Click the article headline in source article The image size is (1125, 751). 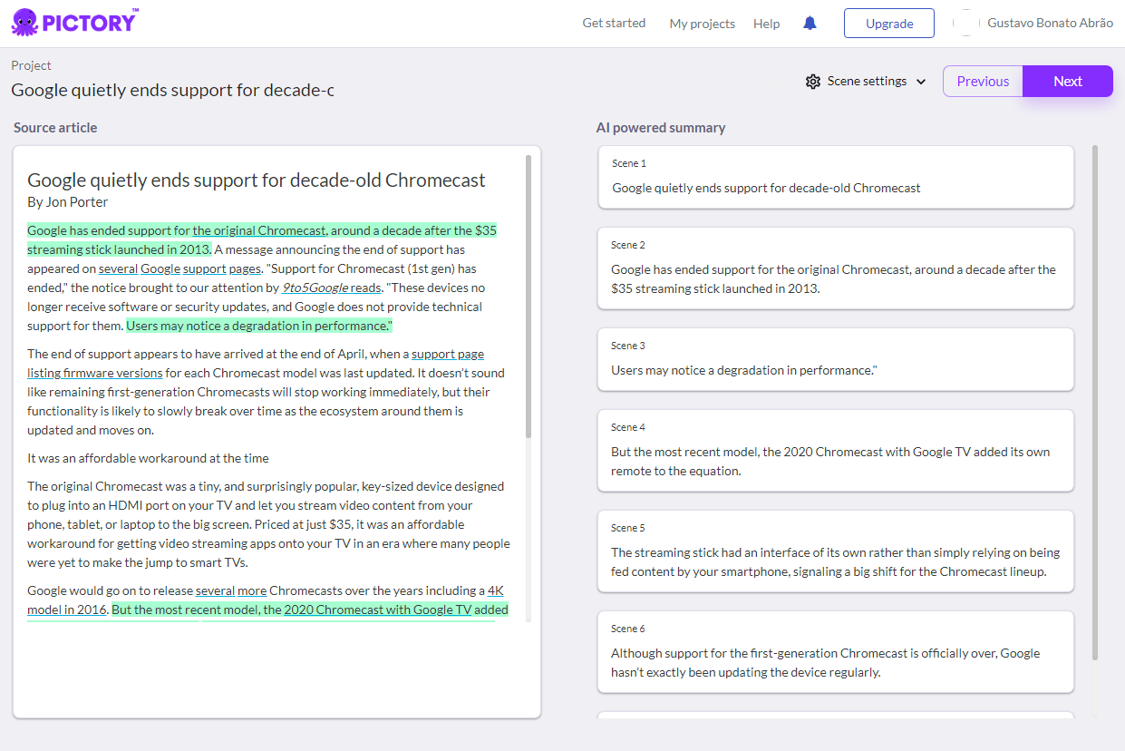[x=257, y=180]
